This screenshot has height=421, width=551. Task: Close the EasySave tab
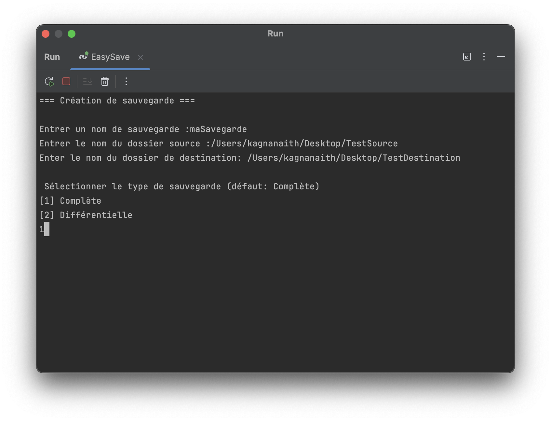141,57
